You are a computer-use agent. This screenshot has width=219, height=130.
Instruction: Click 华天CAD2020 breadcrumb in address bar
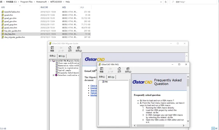click(56, 2)
